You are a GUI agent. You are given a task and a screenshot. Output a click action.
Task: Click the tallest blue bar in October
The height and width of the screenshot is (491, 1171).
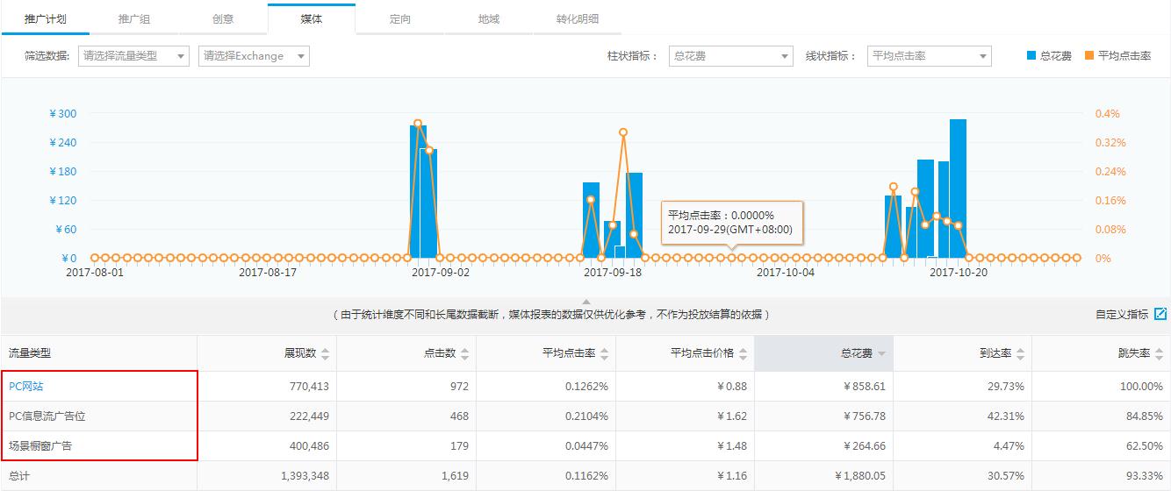pyautogui.click(x=958, y=189)
